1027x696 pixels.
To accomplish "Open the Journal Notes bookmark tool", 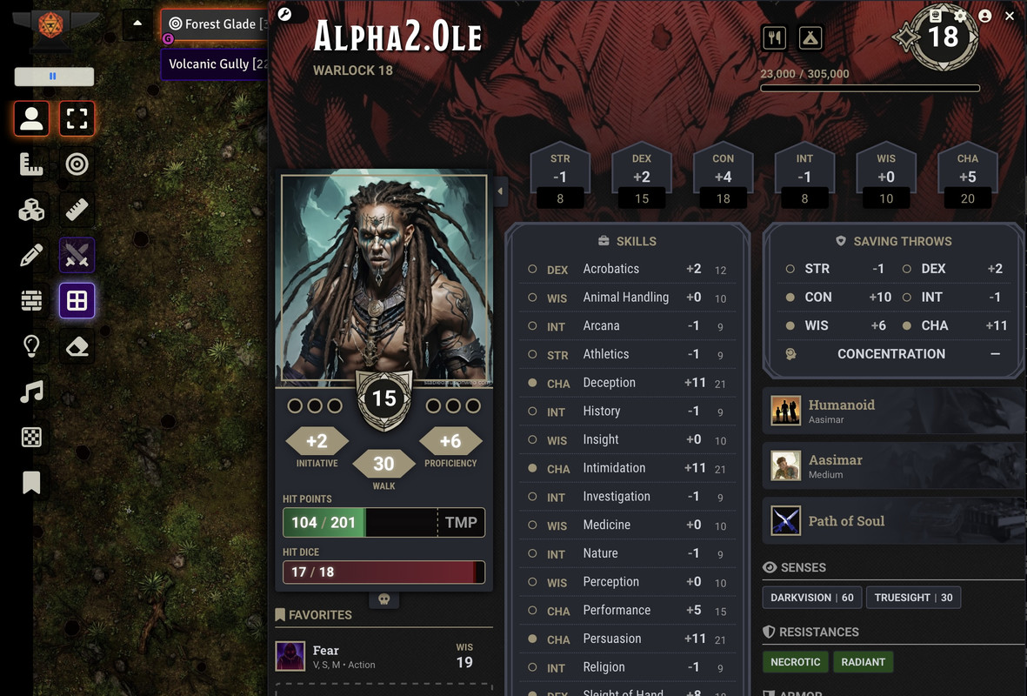I will pyautogui.click(x=31, y=483).
